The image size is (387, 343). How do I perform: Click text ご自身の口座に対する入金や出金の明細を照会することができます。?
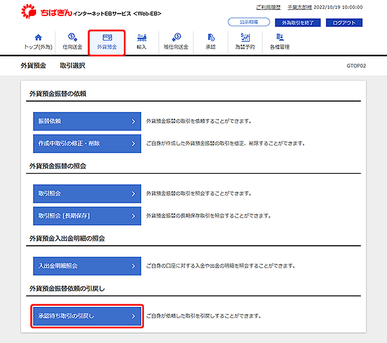pos(221,266)
